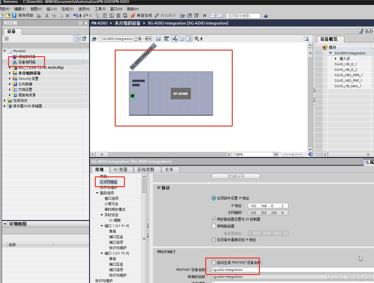Open the 插入(I) menu
This screenshot has width=374, height=283.
(52, 9)
